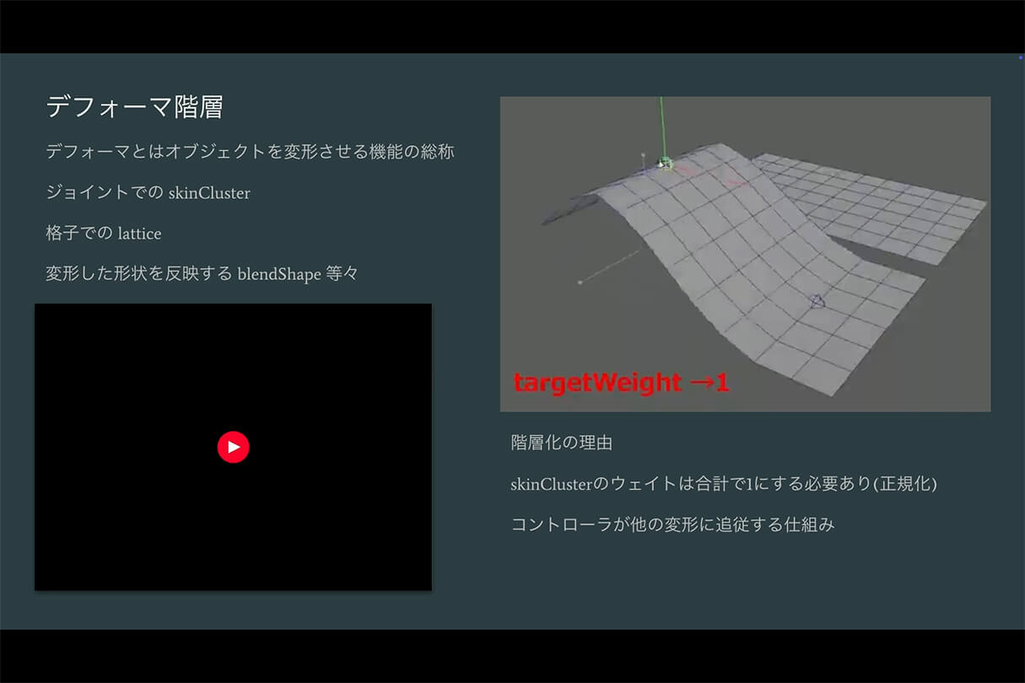
Task: Play the embedded video with red button
Action: pos(233,447)
